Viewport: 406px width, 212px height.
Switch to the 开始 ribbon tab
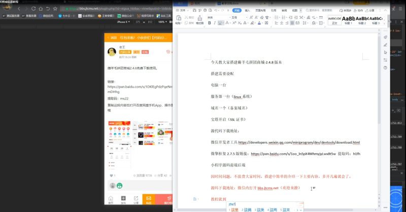(x=236, y=10)
